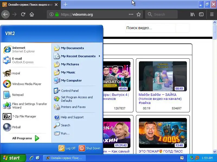The width and height of the screenshot is (217, 162).
Task: Click the Internet Explorer quick launch icon
Action: click(x=32, y=158)
